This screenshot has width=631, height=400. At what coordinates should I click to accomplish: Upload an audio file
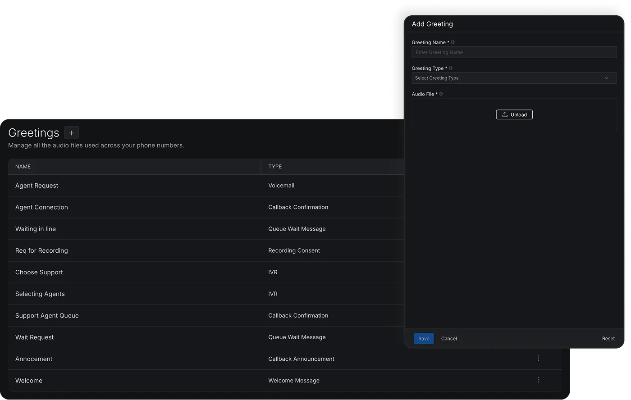514,115
